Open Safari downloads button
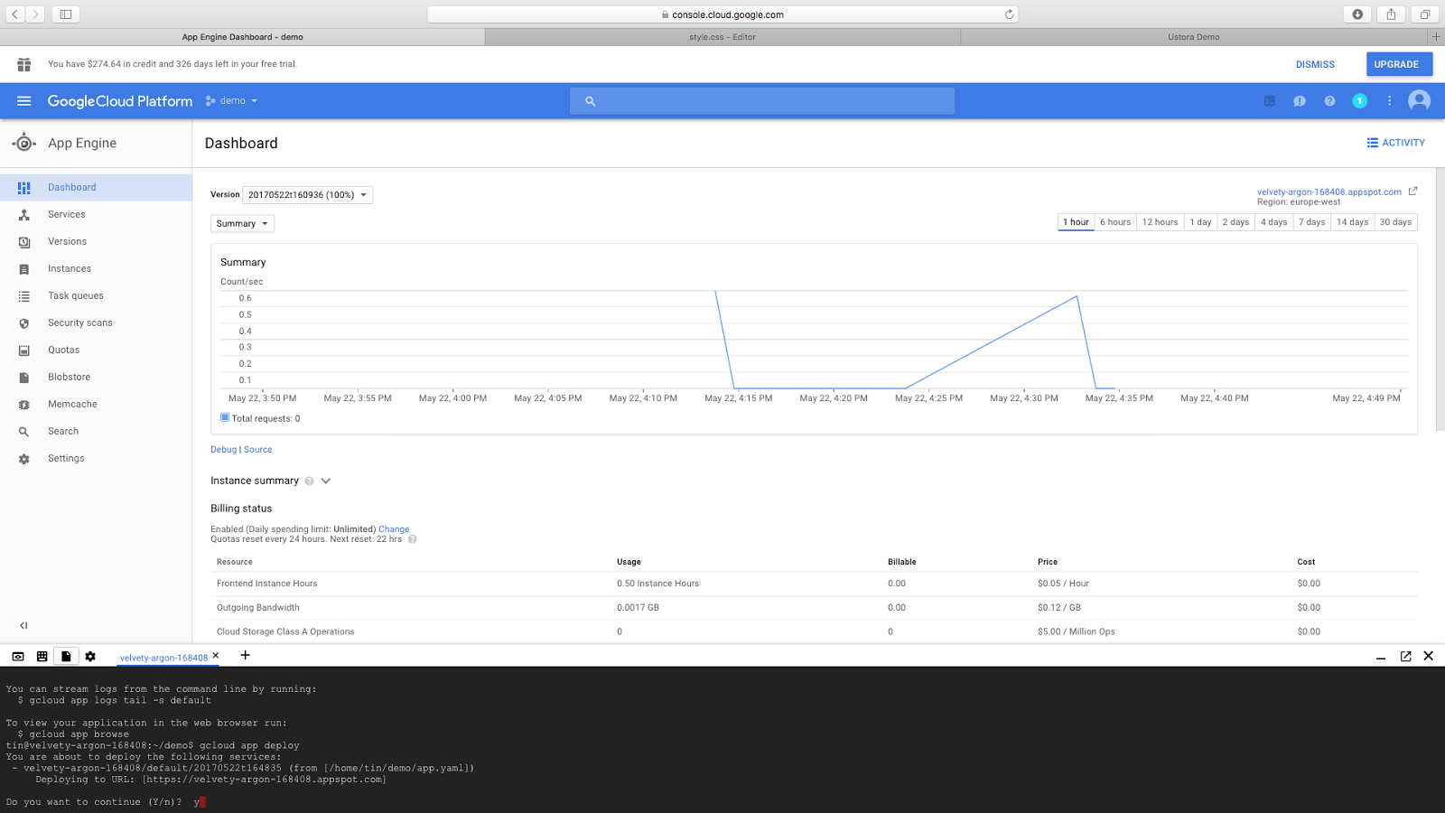 coord(1357,14)
